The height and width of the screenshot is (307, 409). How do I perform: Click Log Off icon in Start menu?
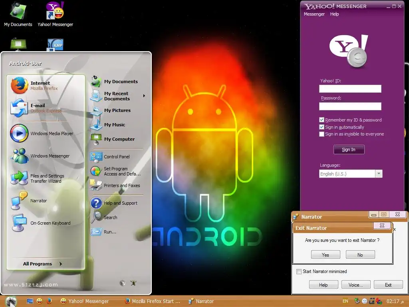coord(123,283)
